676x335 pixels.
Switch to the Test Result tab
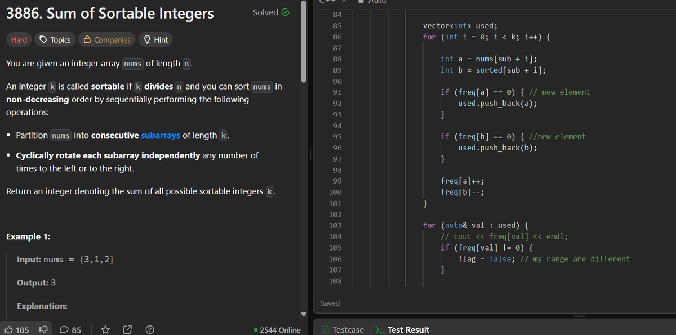[402, 330]
